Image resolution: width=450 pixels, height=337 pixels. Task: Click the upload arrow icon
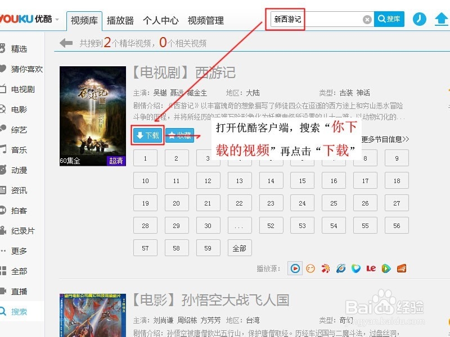pyautogui.click(x=442, y=20)
